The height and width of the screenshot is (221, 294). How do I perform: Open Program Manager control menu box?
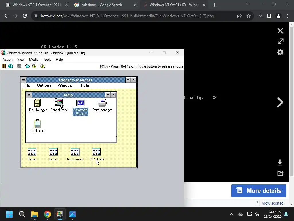coord(24,80)
